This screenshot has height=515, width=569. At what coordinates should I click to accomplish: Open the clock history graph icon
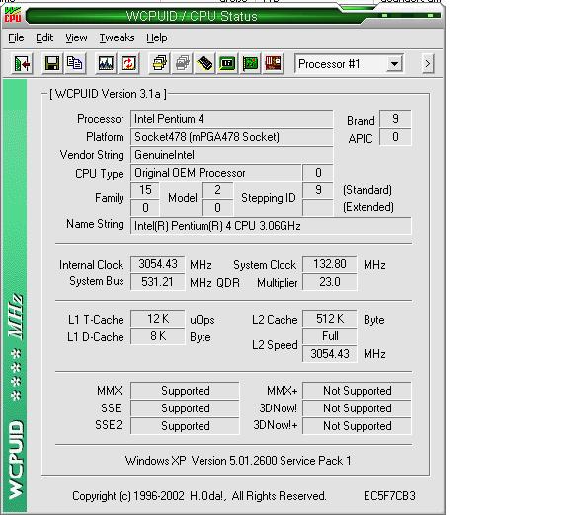coord(106,64)
